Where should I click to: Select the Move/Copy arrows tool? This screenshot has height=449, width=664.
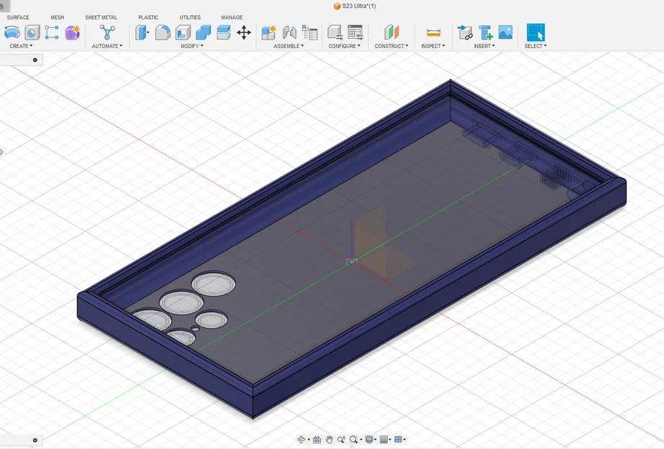pyautogui.click(x=244, y=32)
